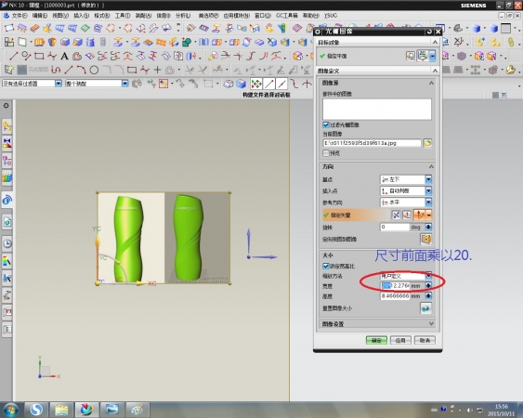
Task: Select the text tool (letter A) in toolbar
Action: click(64, 56)
